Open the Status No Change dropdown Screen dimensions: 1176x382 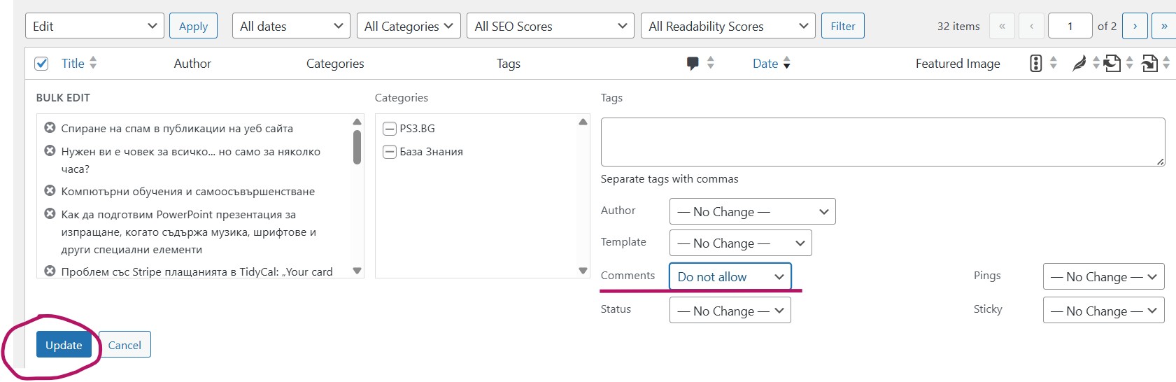(x=730, y=311)
